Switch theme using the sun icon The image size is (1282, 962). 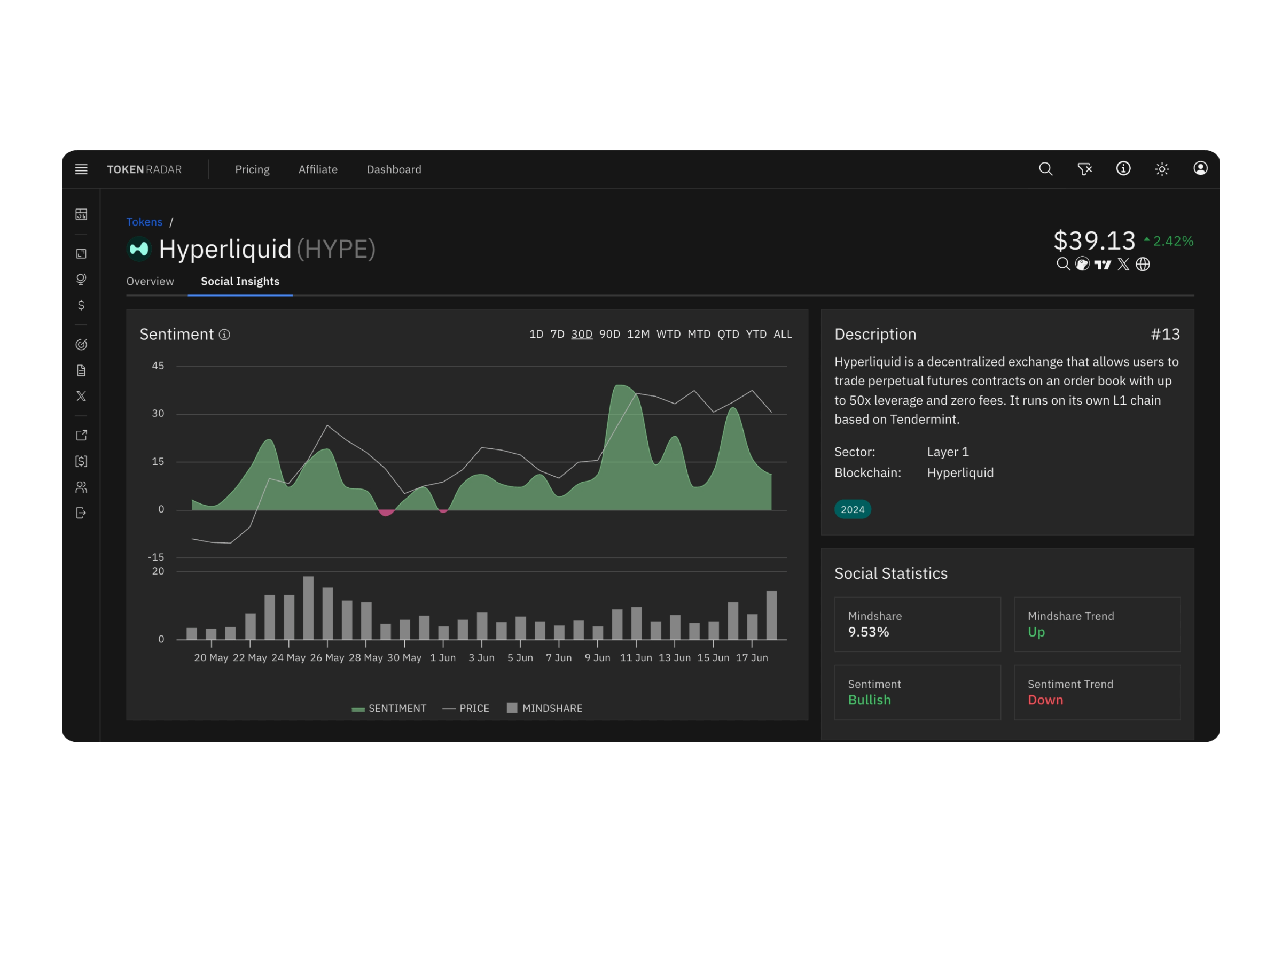click(1161, 169)
